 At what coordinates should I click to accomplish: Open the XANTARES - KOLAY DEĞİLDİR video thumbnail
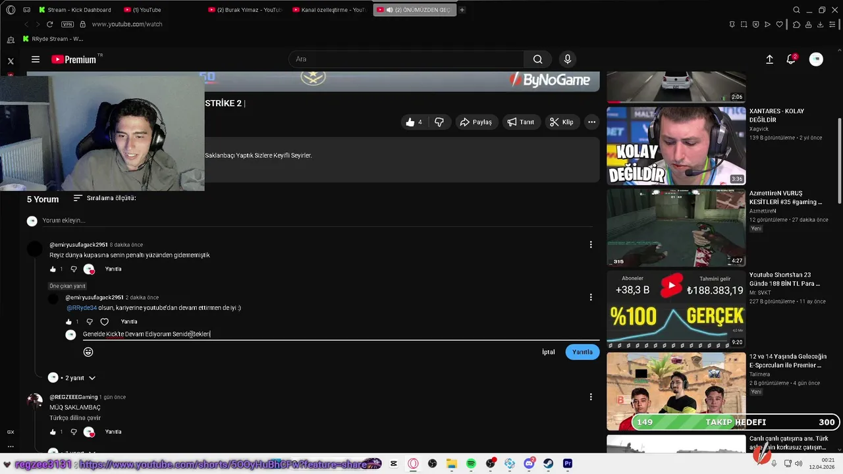(x=676, y=145)
